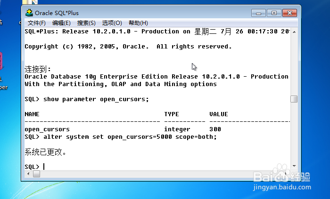Maximize the SQL*Plus window

[x=274, y=13]
